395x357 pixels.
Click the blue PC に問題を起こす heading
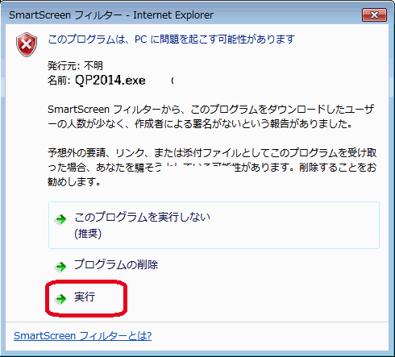(172, 39)
